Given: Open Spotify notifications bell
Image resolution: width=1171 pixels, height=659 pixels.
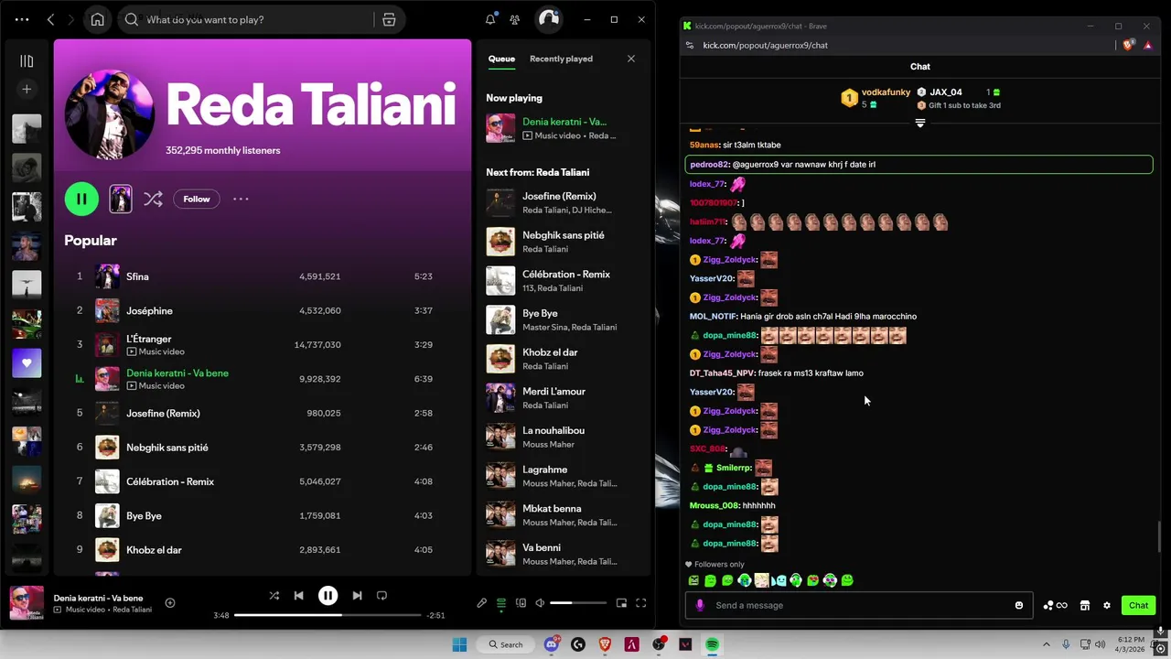Looking at the screenshot, I should point(490,19).
